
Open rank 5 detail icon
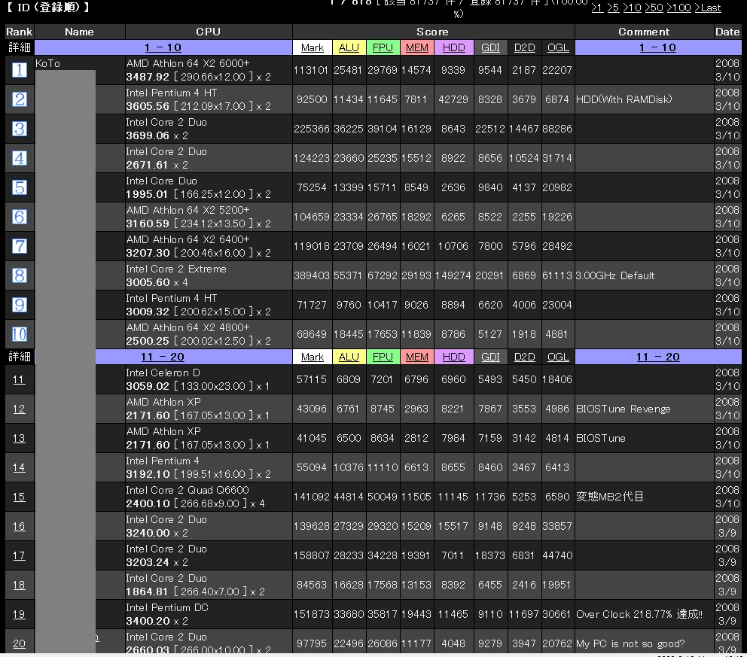[19, 187]
